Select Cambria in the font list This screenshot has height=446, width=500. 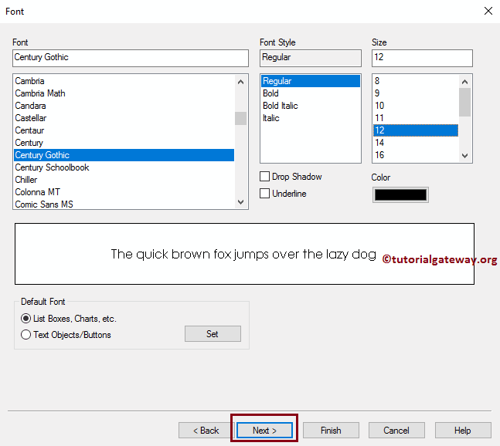click(124, 81)
